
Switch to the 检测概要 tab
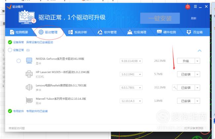pos(19,32)
